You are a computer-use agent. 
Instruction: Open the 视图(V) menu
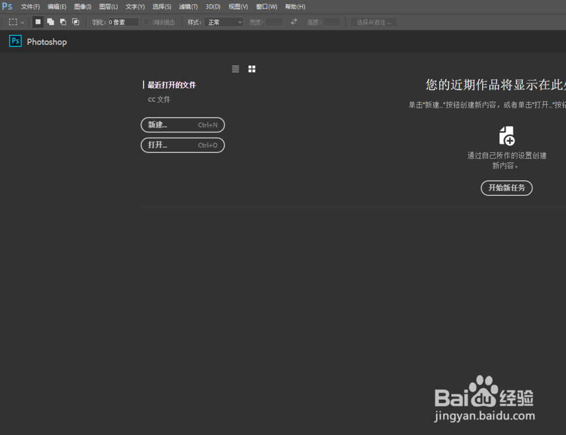(238, 6)
